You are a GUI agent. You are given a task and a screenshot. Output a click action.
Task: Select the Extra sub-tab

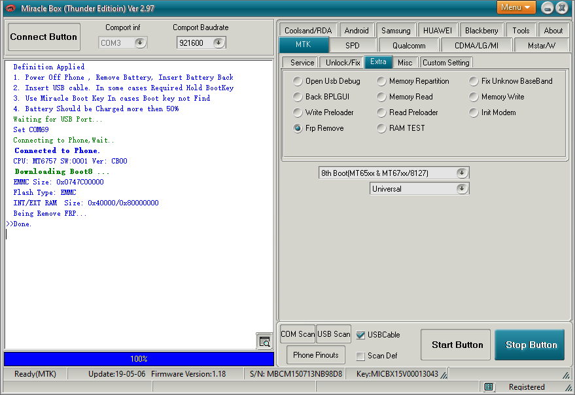pyautogui.click(x=378, y=61)
